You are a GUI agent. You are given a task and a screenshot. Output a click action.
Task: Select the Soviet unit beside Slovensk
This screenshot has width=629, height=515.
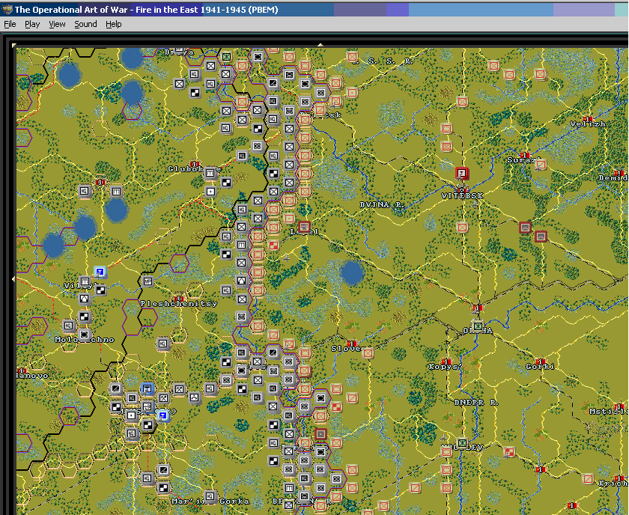pos(368,353)
